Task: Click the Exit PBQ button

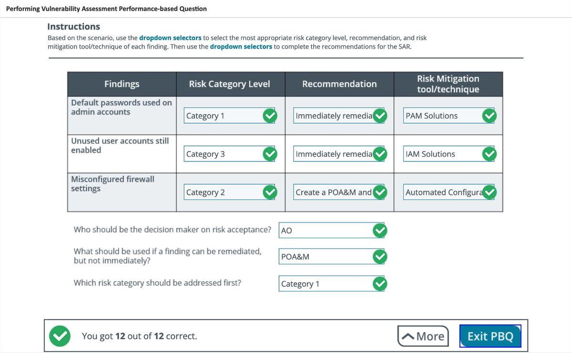Action: click(x=490, y=336)
